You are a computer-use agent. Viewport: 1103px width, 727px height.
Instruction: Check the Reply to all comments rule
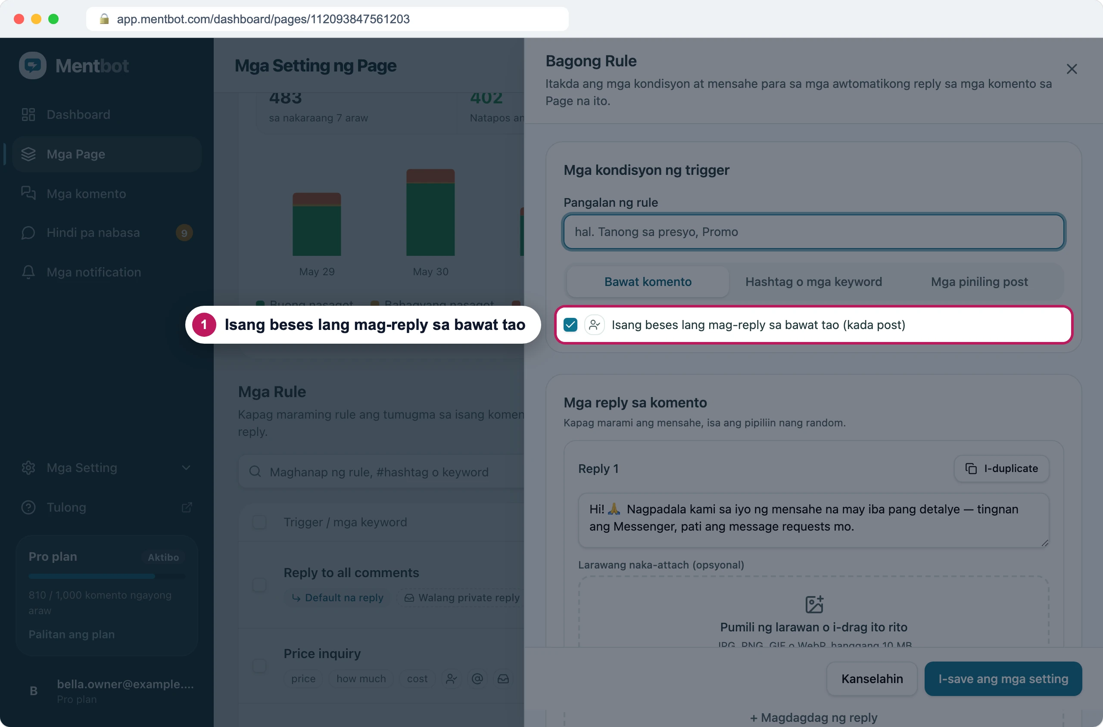[x=259, y=585]
